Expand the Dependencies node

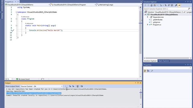coord(147,17)
